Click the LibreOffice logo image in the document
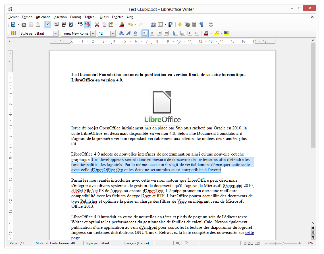The width and height of the screenshot is (324, 254). click(162, 107)
